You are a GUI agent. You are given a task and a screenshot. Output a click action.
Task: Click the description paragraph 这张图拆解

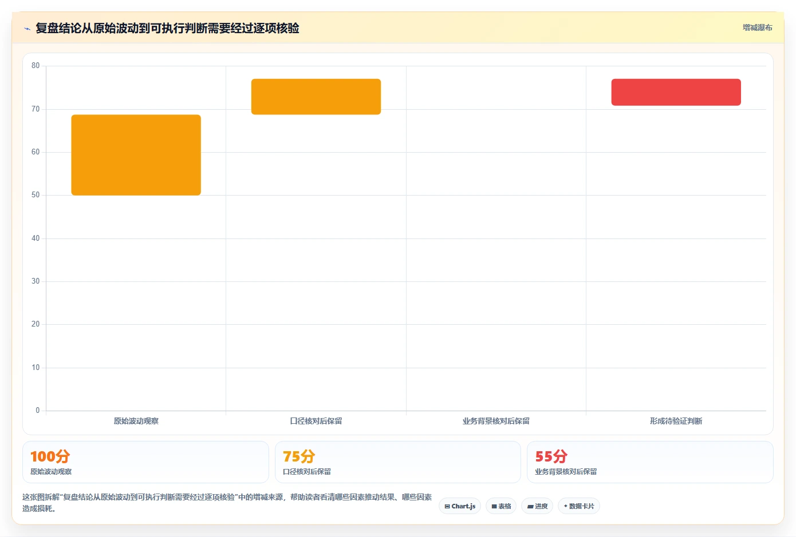point(227,503)
